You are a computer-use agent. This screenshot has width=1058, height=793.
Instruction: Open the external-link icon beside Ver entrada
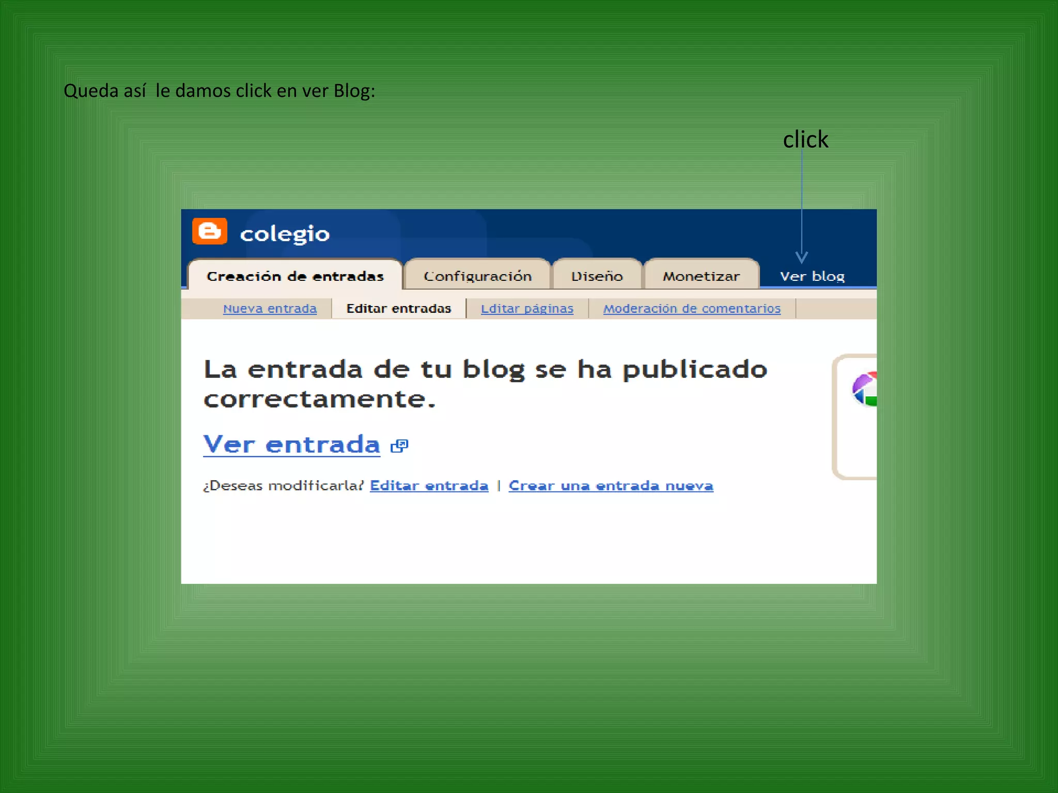click(399, 446)
